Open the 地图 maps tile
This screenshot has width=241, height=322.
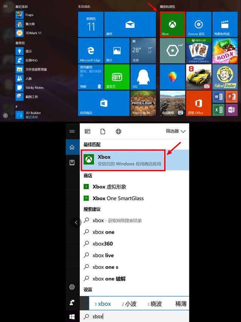[91, 77]
